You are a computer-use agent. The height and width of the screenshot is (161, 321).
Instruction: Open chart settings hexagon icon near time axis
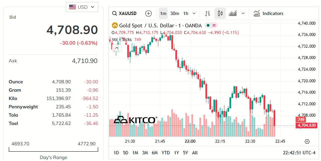[307, 141]
